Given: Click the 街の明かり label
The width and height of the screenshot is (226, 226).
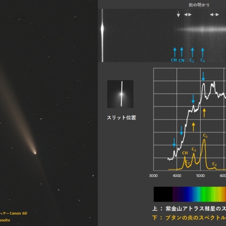Looking at the screenshot, I should (199, 5).
